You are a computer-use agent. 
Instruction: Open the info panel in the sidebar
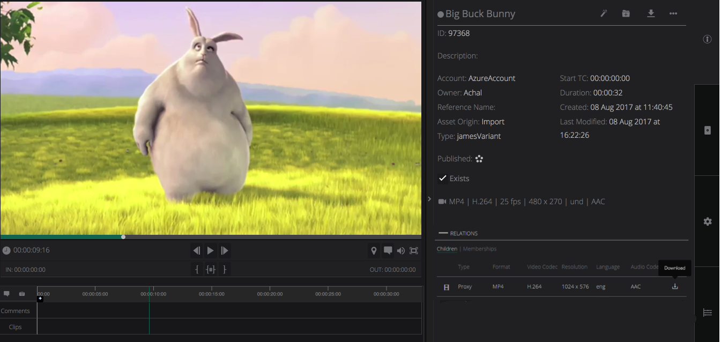click(707, 39)
